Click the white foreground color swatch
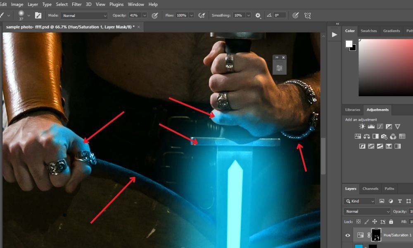The height and width of the screenshot is (248, 413). point(349,44)
